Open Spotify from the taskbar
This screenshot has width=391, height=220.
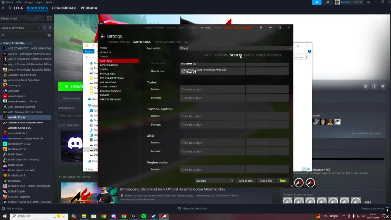click(144, 216)
